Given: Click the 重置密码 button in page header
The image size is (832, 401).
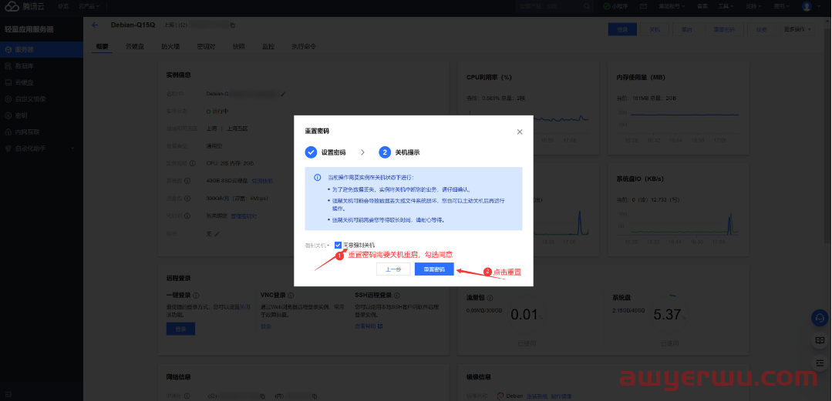Looking at the screenshot, I should [724, 30].
